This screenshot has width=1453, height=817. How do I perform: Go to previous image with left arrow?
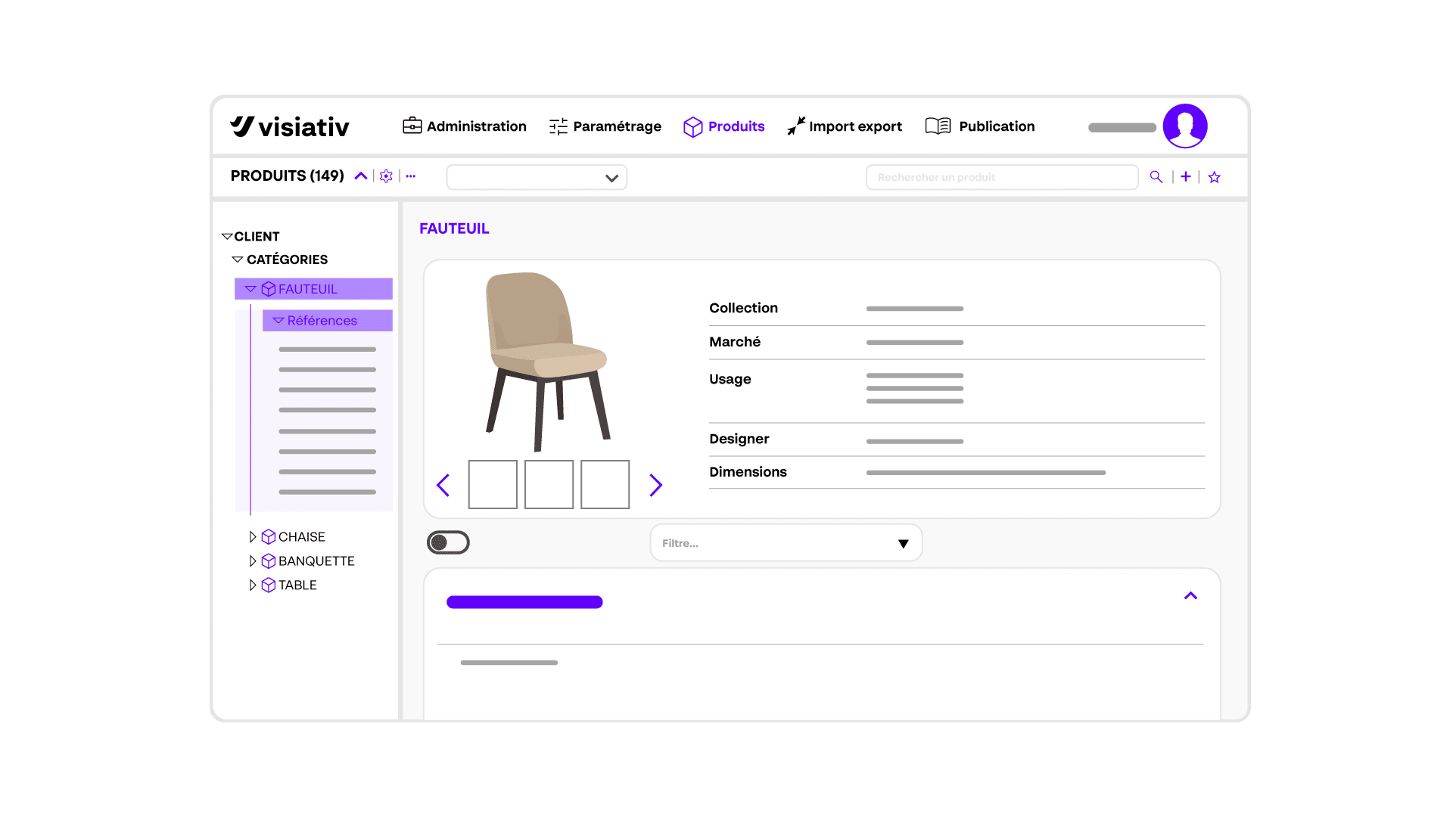click(443, 485)
